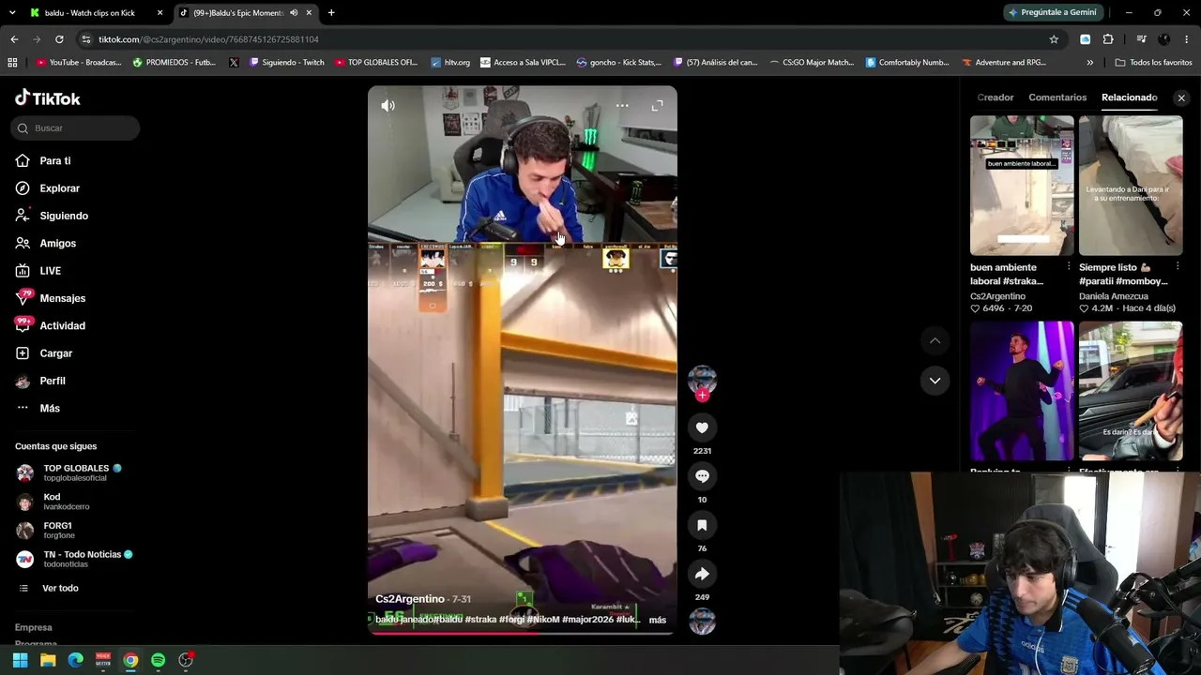Screen dimensions: 1201x675
Task: Share the video using the arrow icon
Action: (x=702, y=574)
